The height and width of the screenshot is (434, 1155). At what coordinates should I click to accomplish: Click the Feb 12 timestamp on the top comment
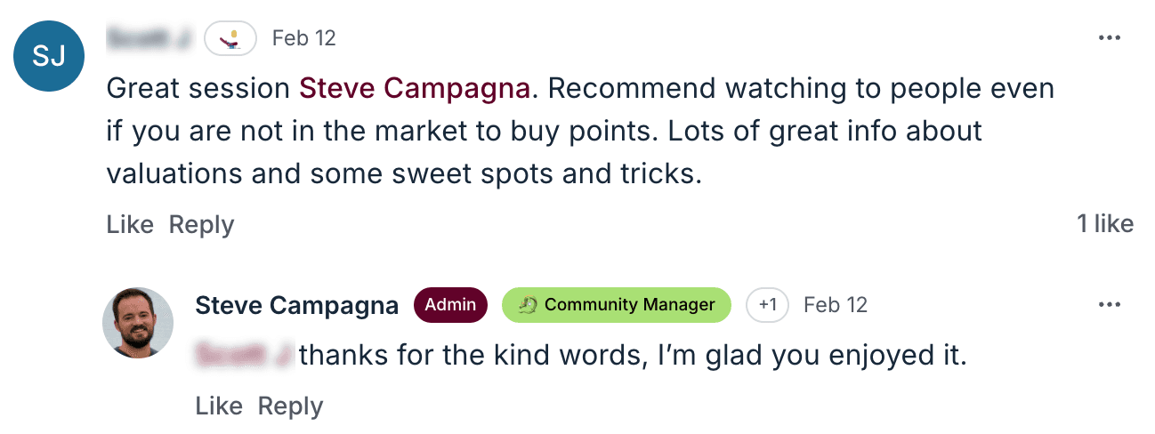[x=303, y=38]
